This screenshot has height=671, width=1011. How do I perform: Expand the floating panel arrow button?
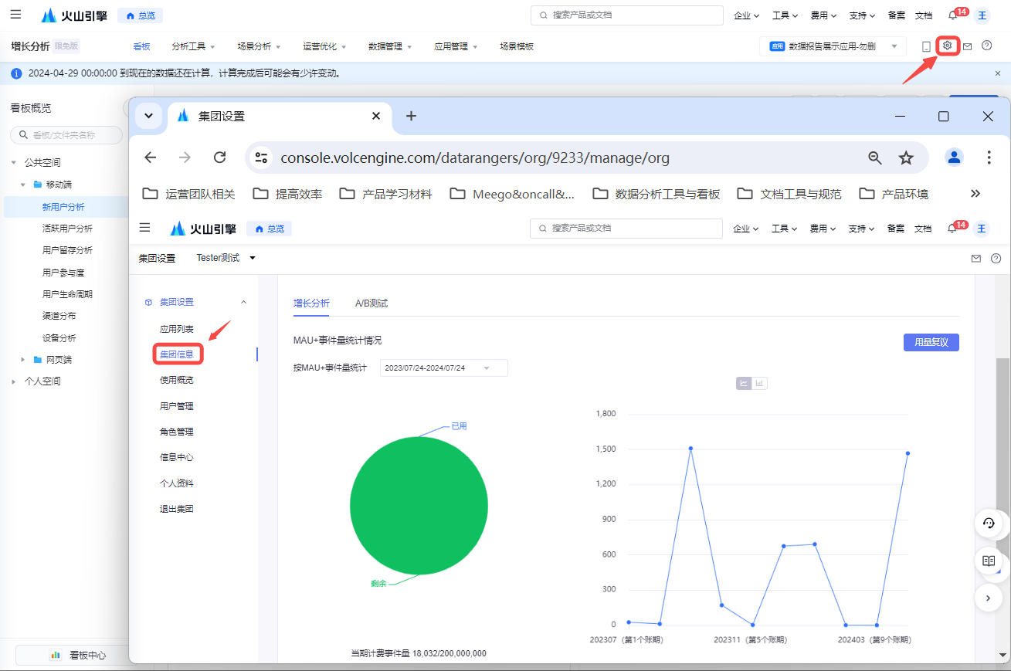[x=989, y=598]
